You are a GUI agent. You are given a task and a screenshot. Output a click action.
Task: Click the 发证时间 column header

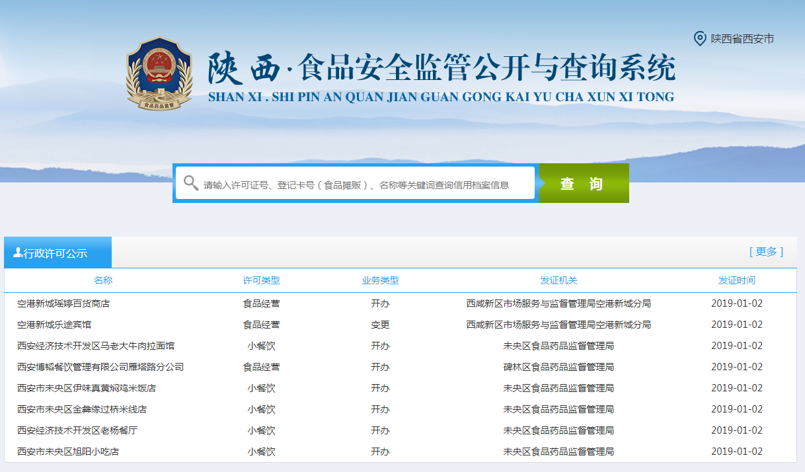737,280
